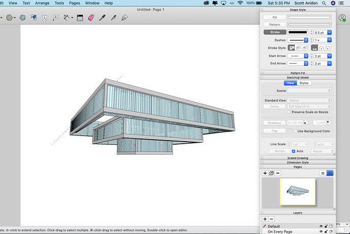Open the Start Arrow style dropdown
The width and height of the screenshot is (350, 234).
[299, 56]
